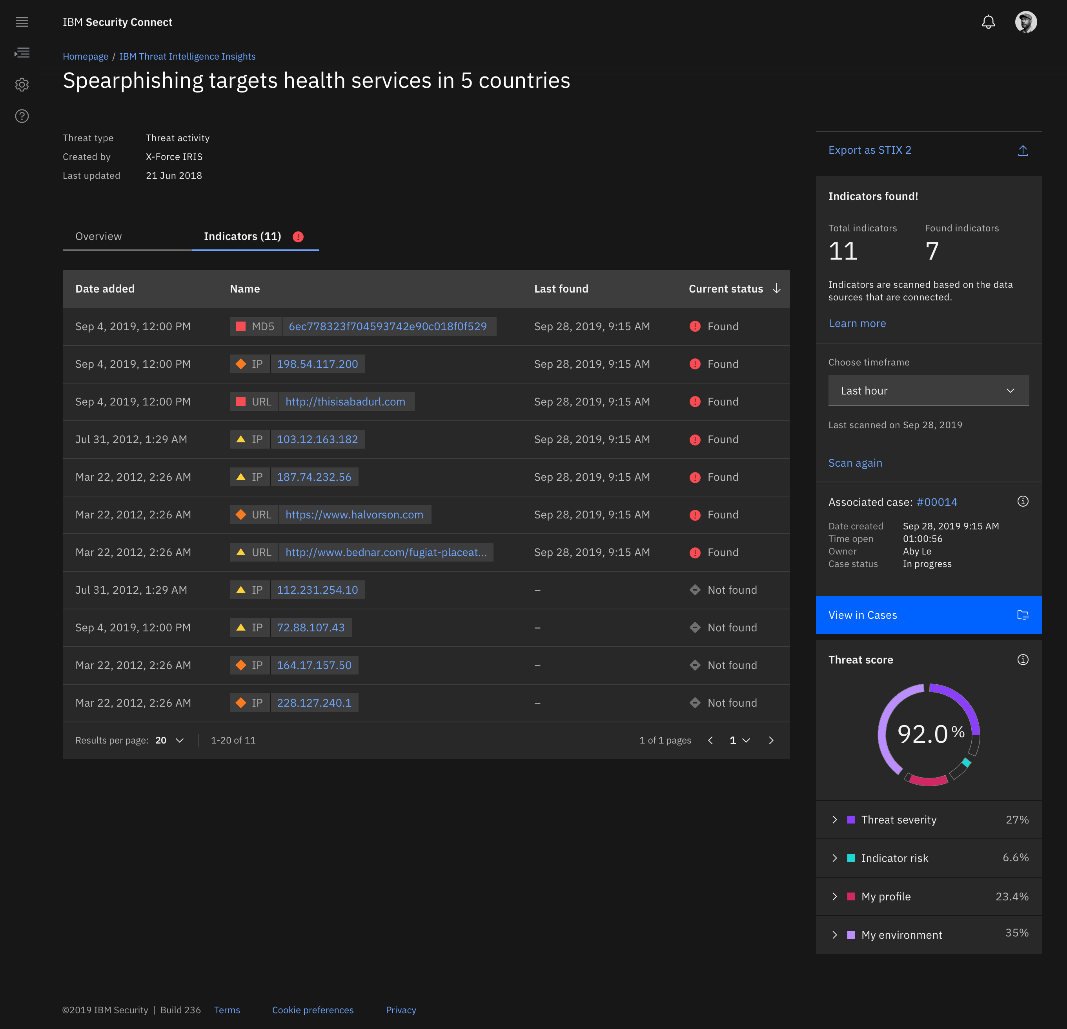Open IP address 228.127.240.1

coord(314,702)
